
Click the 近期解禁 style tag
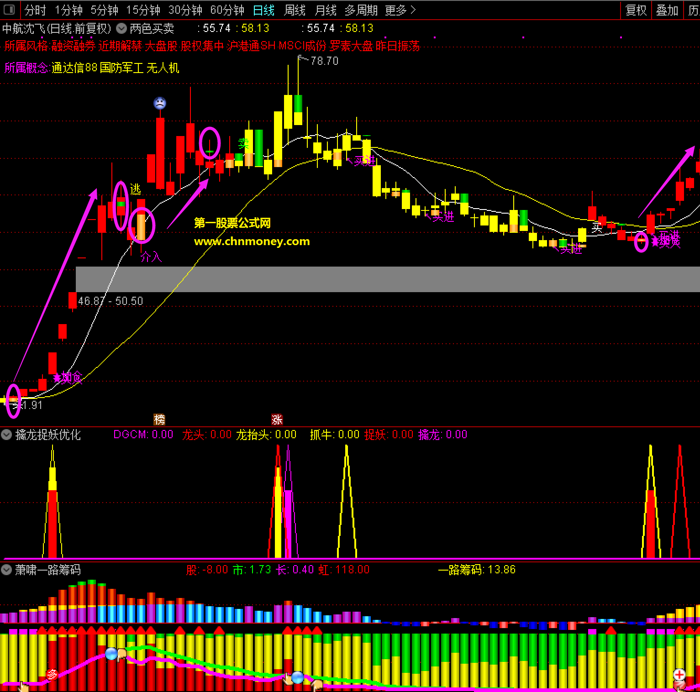tap(120, 46)
